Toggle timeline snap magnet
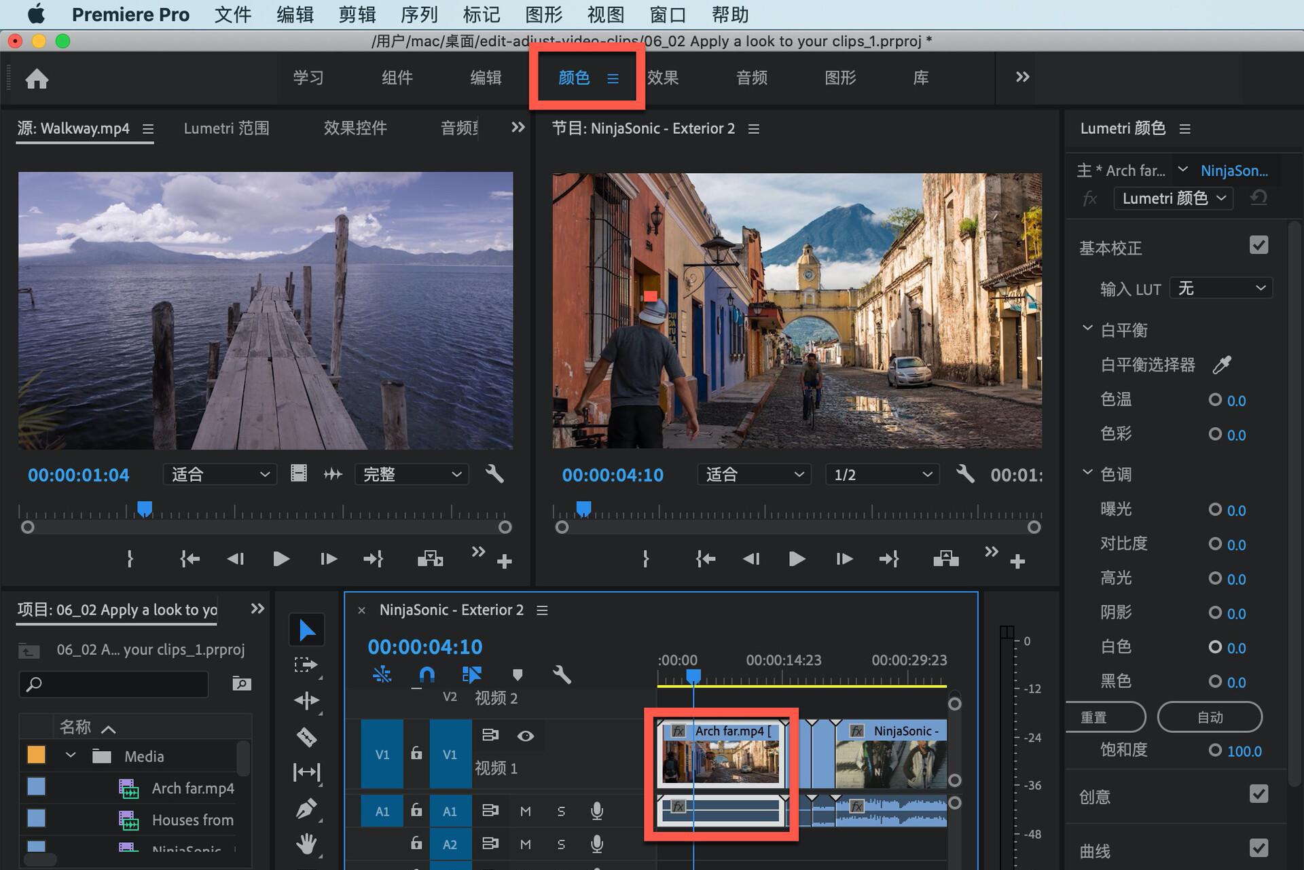The width and height of the screenshot is (1304, 870). point(427,674)
